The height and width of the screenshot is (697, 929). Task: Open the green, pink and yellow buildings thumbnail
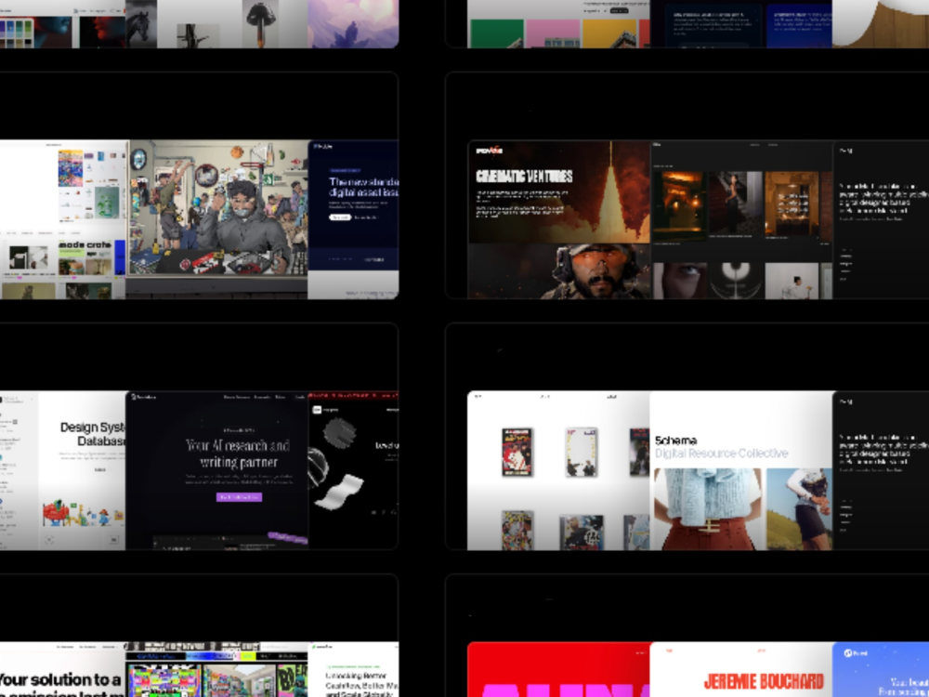(558, 24)
